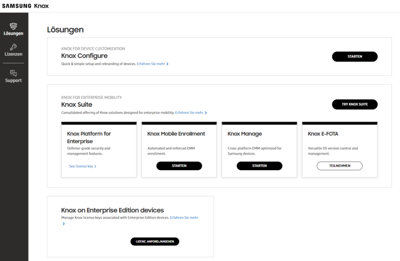Select the Knox E-FOTA card title

[x=323, y=134]
